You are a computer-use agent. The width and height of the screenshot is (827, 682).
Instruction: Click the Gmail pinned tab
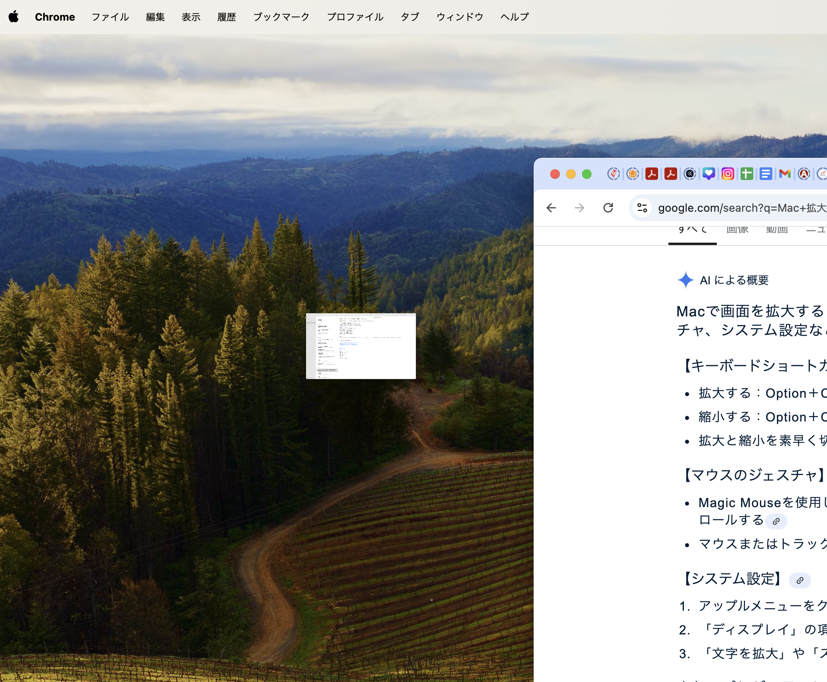click(x=785, y=174)
